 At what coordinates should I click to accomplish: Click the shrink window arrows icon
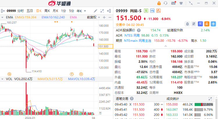click(x=191, y=3)
